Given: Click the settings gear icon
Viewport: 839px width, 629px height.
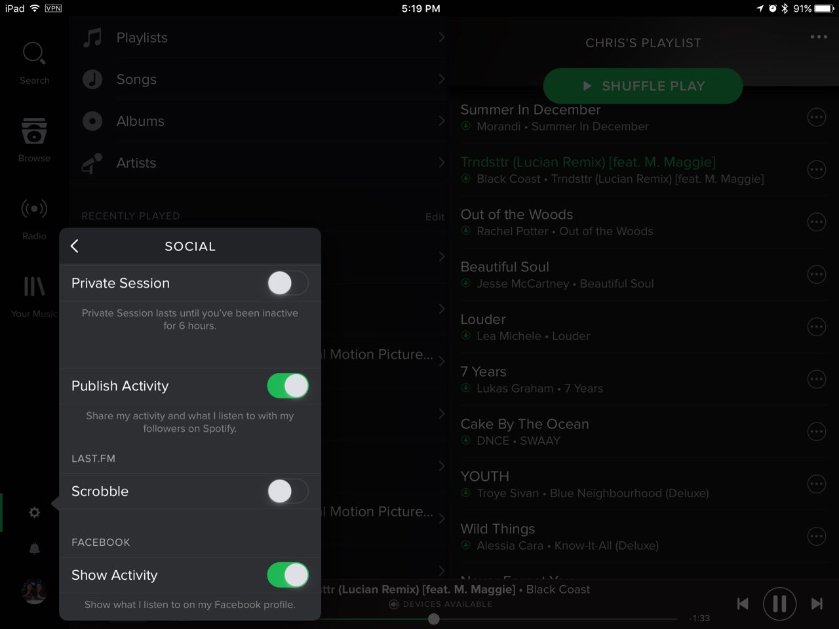Looking at the screenshot, I should coord(34,512).
